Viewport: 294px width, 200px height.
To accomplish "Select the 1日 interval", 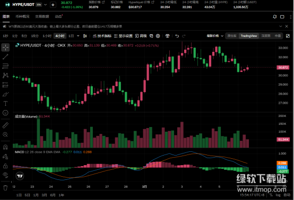I will click(71, 36).
